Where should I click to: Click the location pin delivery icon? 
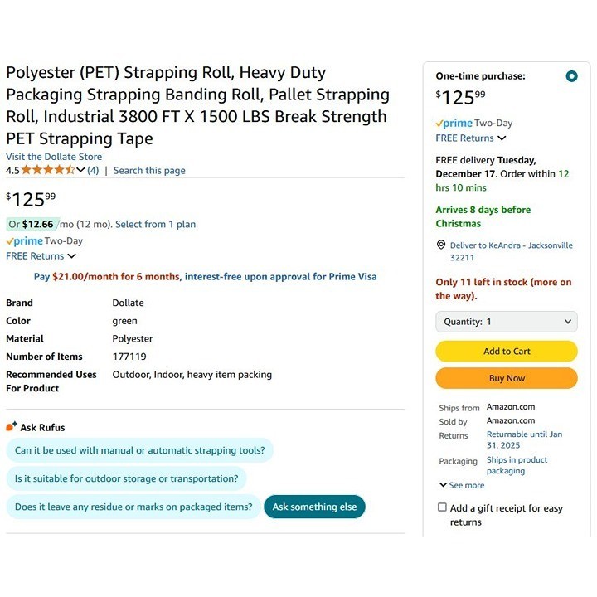point(441,245)
